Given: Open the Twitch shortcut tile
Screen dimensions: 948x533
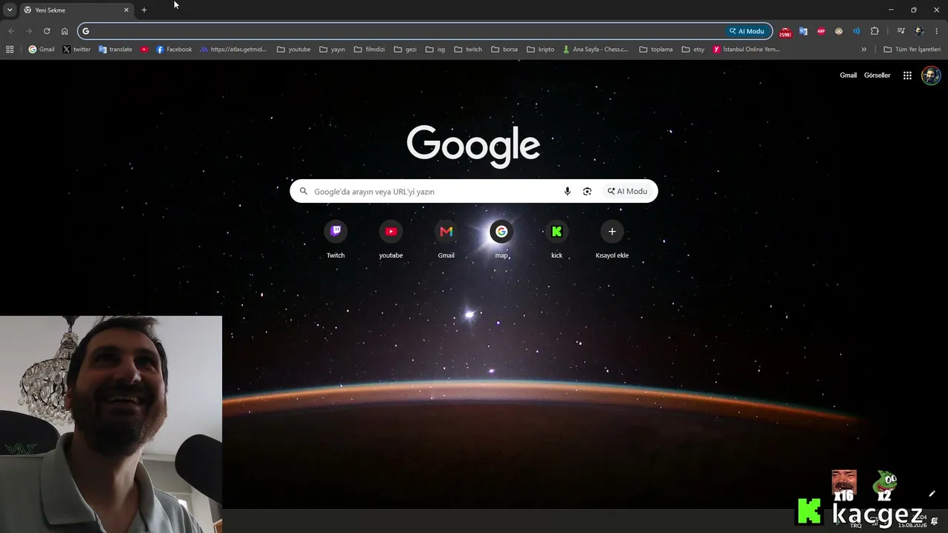Looking at the screenshot, I should click(x=336, y=238).
